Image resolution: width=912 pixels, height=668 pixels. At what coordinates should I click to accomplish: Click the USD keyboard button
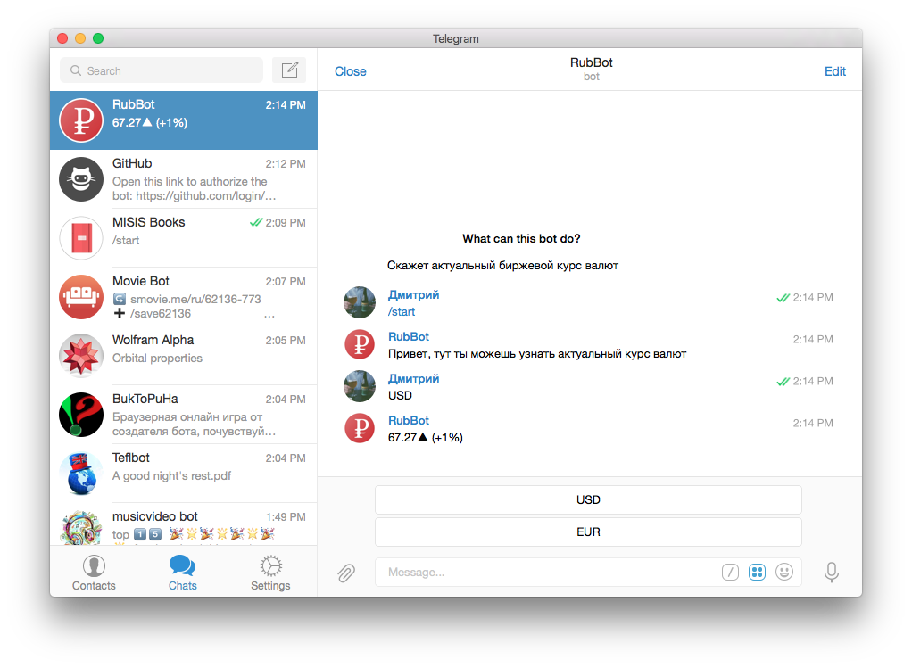588,500
